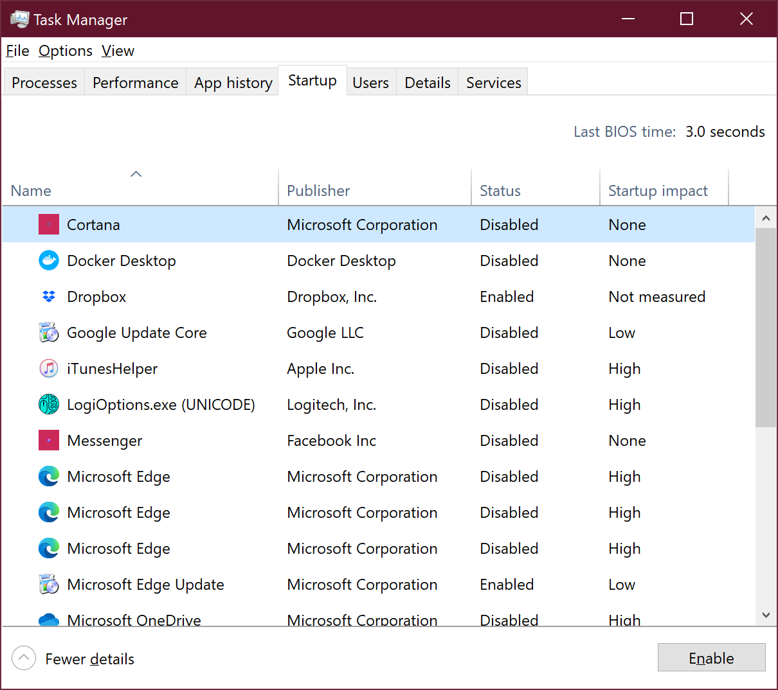Click the Apple Inc. publisher cell

(x=321, y=369)
